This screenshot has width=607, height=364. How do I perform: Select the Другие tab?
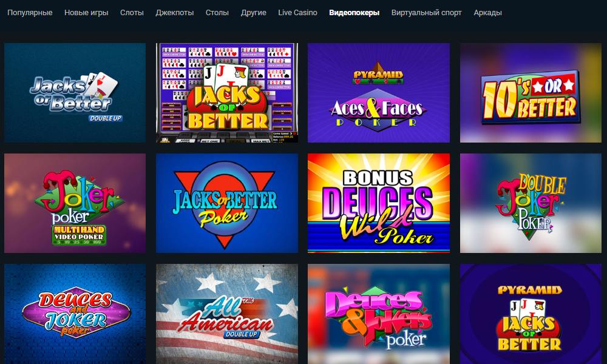point(254,13)
